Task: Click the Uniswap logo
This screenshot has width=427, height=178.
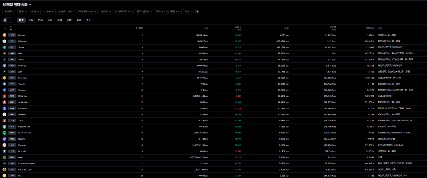Action: pyautogui.click(x=5, y=145)
